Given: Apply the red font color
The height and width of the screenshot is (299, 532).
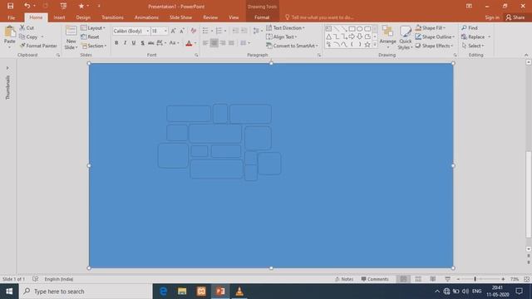Looking at the screenshot, I should pyautogui.click(x=189, y=43).
